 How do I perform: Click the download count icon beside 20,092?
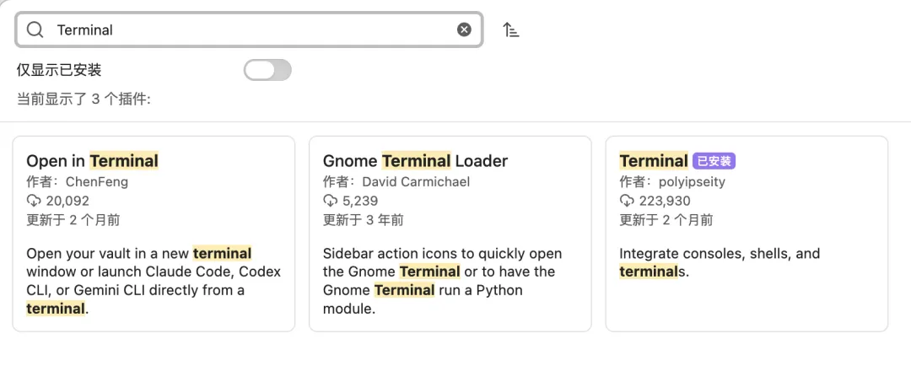pos(34,201)
